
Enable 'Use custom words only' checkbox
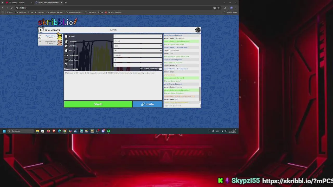[x=161, y=69]
